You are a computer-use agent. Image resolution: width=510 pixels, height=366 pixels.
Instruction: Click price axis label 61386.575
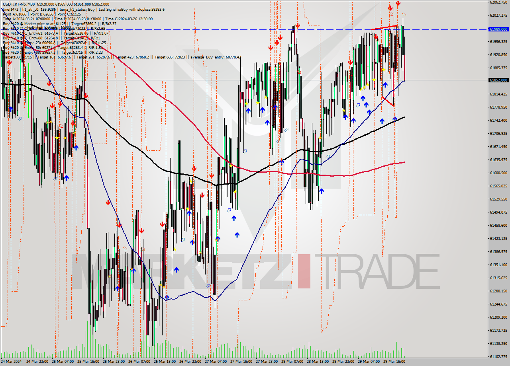click(498, 251)
